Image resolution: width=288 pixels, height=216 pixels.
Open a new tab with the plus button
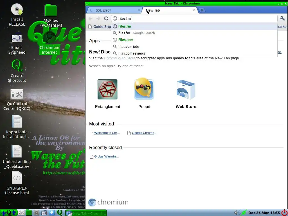pyautogui.click(x=202, y=10)
